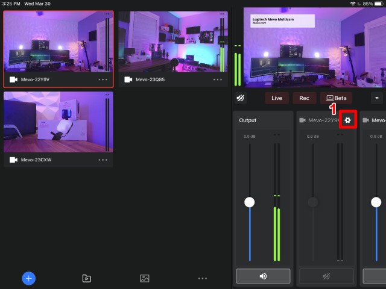Toggle the Beta screen output button
This screenshot has height=289, width=386.
pyautogui.click(x=337, y=98)
